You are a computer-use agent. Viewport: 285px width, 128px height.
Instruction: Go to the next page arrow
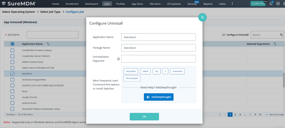250,114
